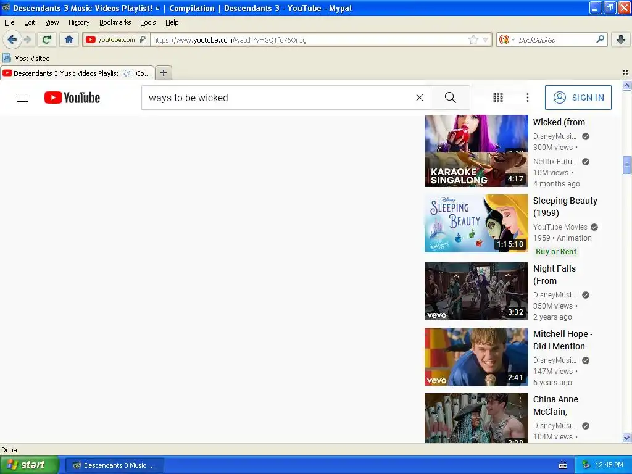The image size is (632, 474).
Task: Click the vertical scrollbar thumb
Action: [x=626, y=165]
